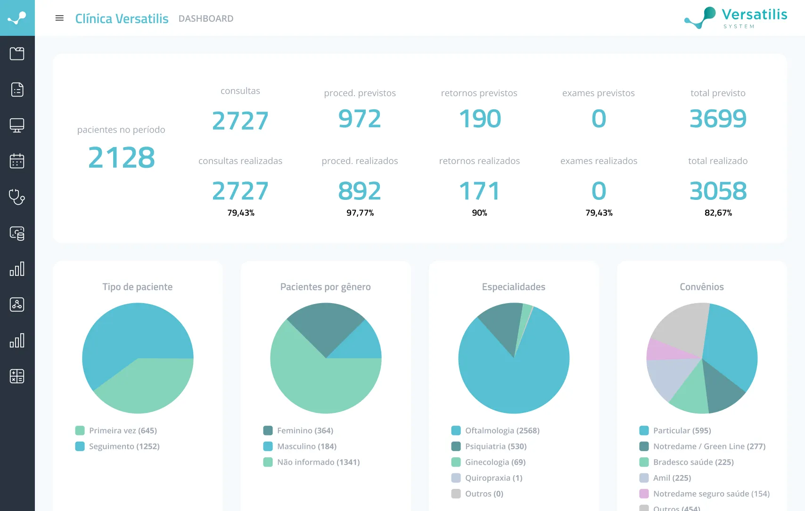The height and width of the screenshot is (511, 805).
Task: Click the exames previstos label
Action: [599, 93]
